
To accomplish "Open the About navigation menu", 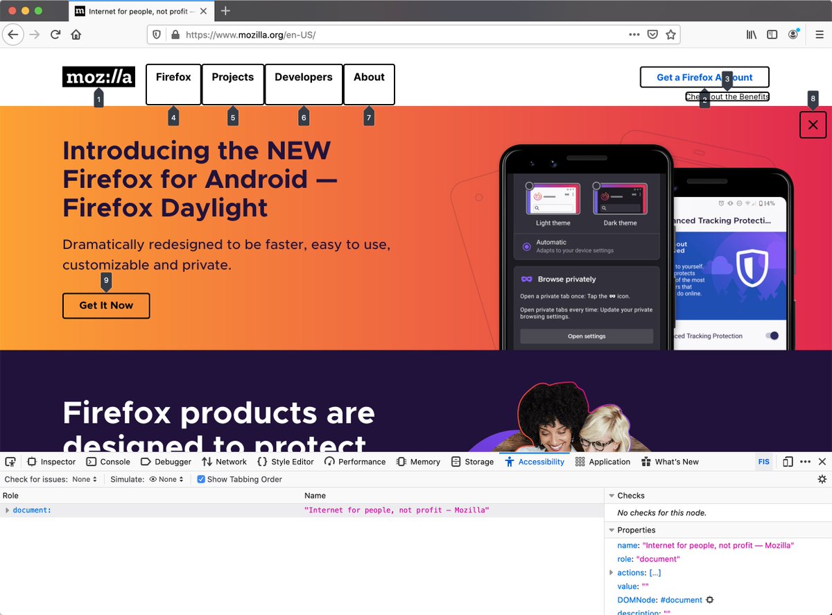I will coord(369,85).
